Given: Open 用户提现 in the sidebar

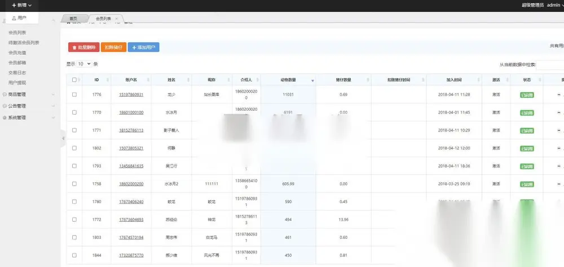Looking at the screenshot, I should click(17, 83).
